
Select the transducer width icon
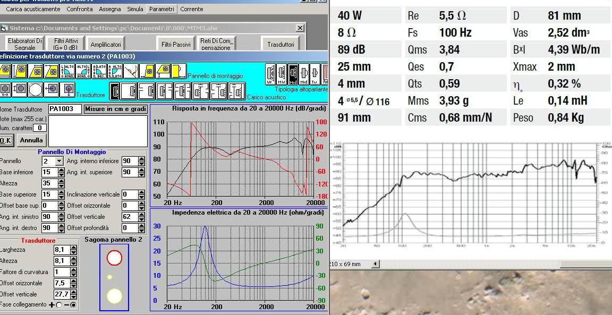coord(5,90)
